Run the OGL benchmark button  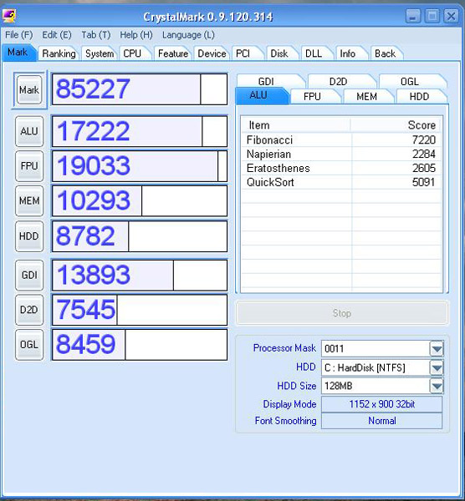(29, 344)
